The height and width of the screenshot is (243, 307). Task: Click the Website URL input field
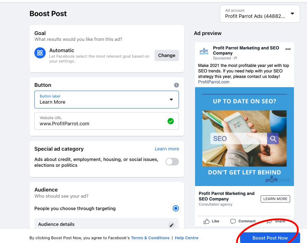106,121
